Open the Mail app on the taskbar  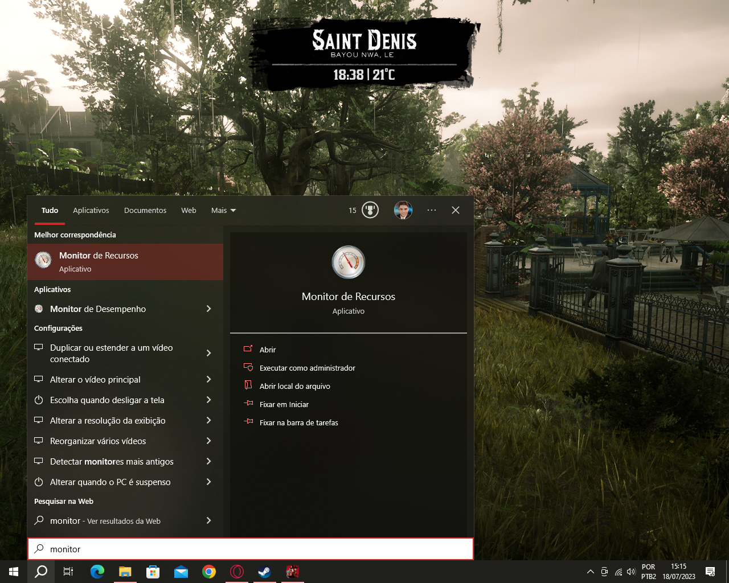[x=181, y=572]
